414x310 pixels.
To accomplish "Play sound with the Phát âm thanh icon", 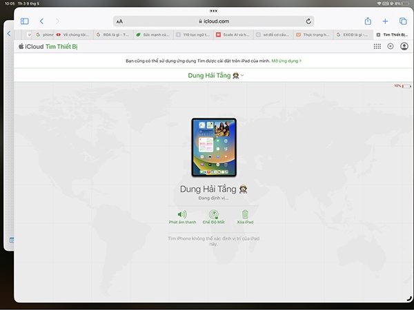I will [182, 216].
